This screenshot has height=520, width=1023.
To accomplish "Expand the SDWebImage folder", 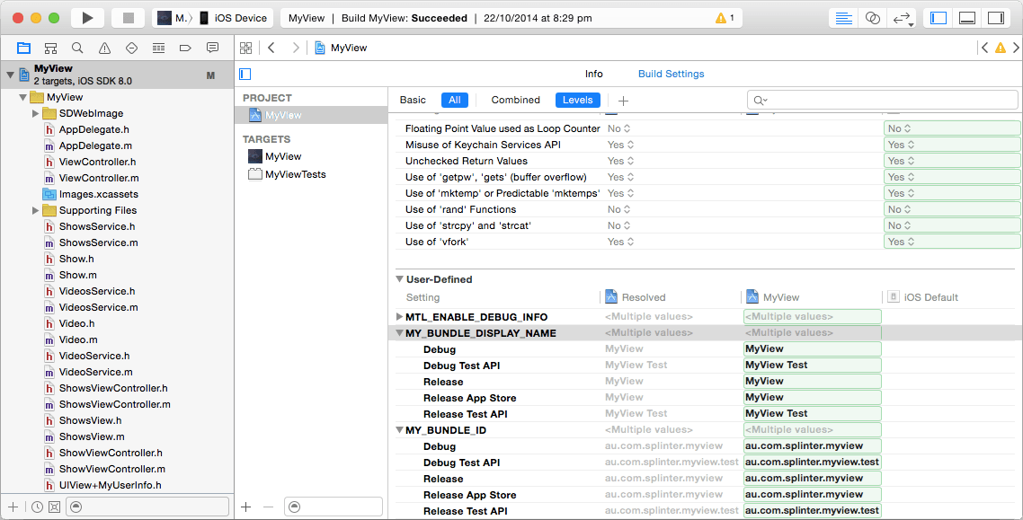I will 35,113.
